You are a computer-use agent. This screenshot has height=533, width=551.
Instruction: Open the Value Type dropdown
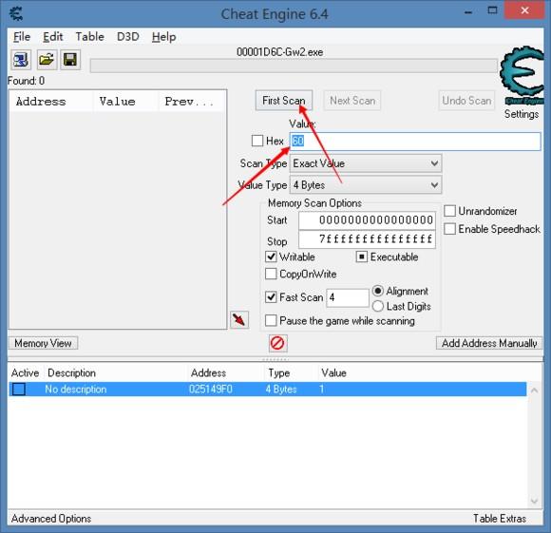click(366, 185)
